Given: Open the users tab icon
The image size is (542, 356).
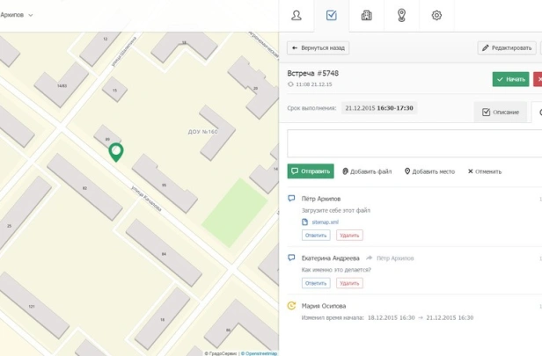Looking at the screenshot, I should (x=297, y=16).
